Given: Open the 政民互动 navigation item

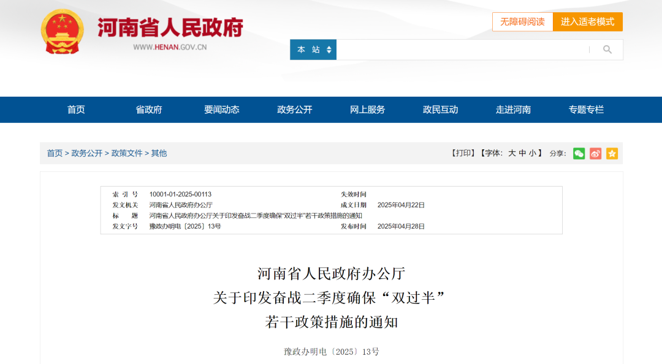Looking at the screenshot, I should (440, 110).
